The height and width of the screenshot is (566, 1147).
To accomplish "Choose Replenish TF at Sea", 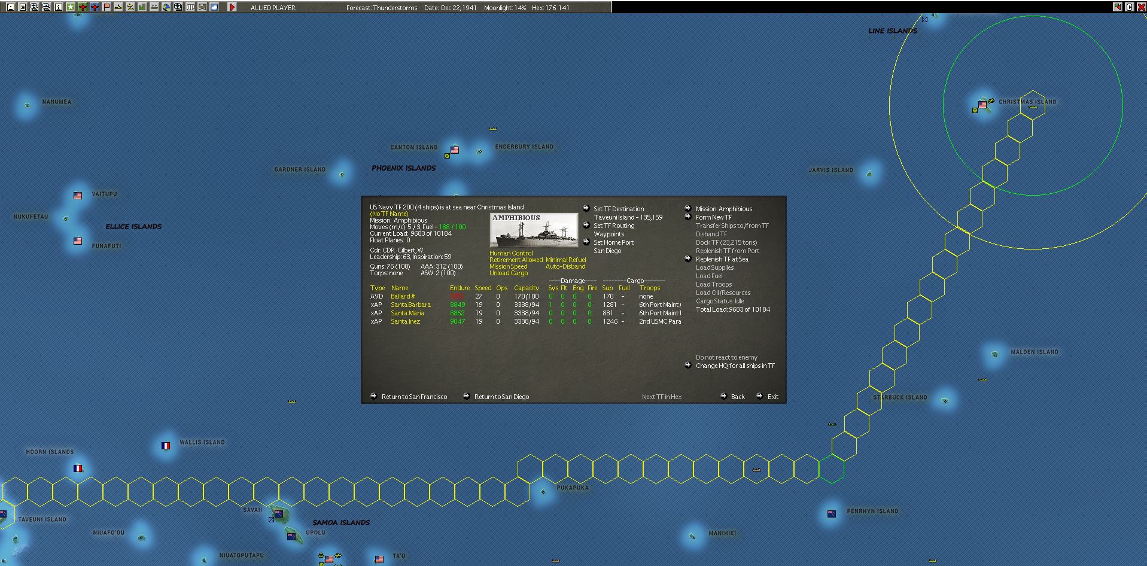I will (x=722, y=259).
